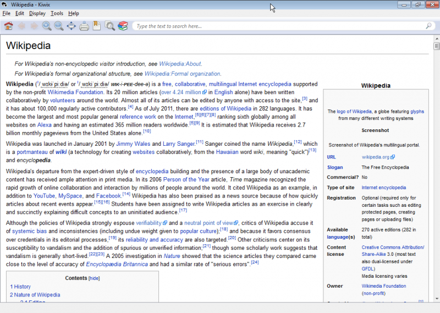Follow the Facebook link

108,196
